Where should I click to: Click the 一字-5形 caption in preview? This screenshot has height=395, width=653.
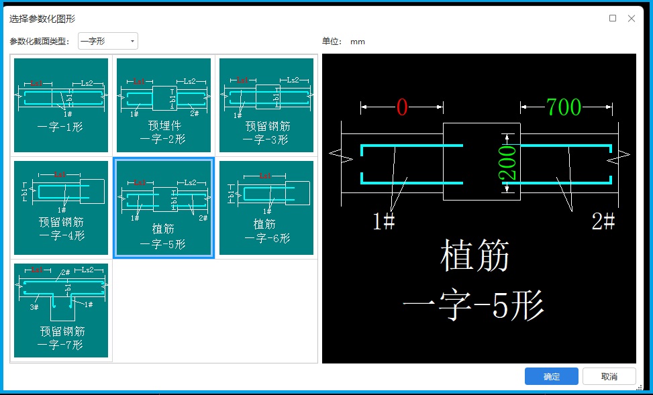coord(474,306)
